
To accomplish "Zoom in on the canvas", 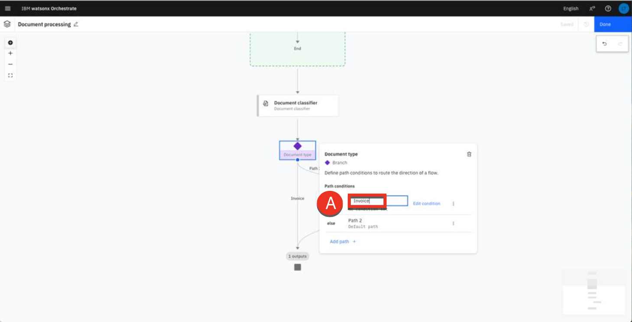I will (10, 54).
